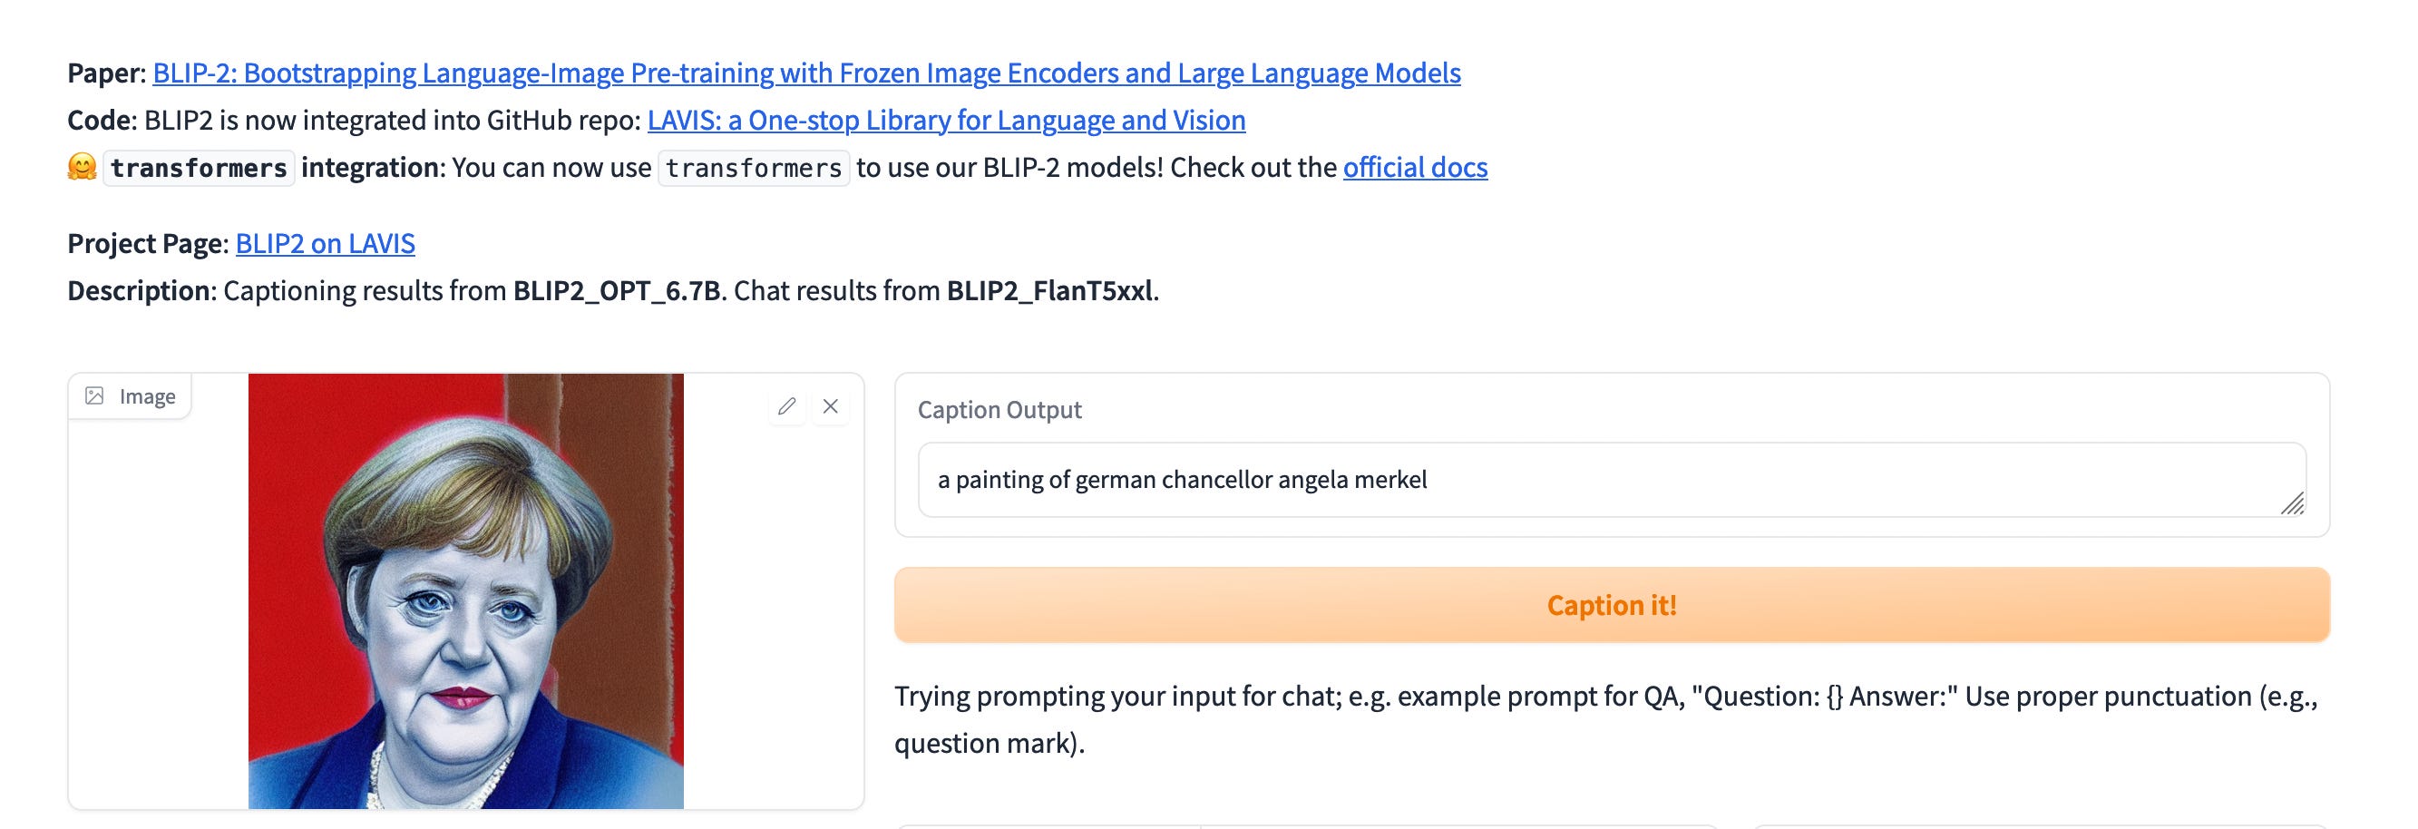
Task: Select the Image label tab
Action: [130, 396]
